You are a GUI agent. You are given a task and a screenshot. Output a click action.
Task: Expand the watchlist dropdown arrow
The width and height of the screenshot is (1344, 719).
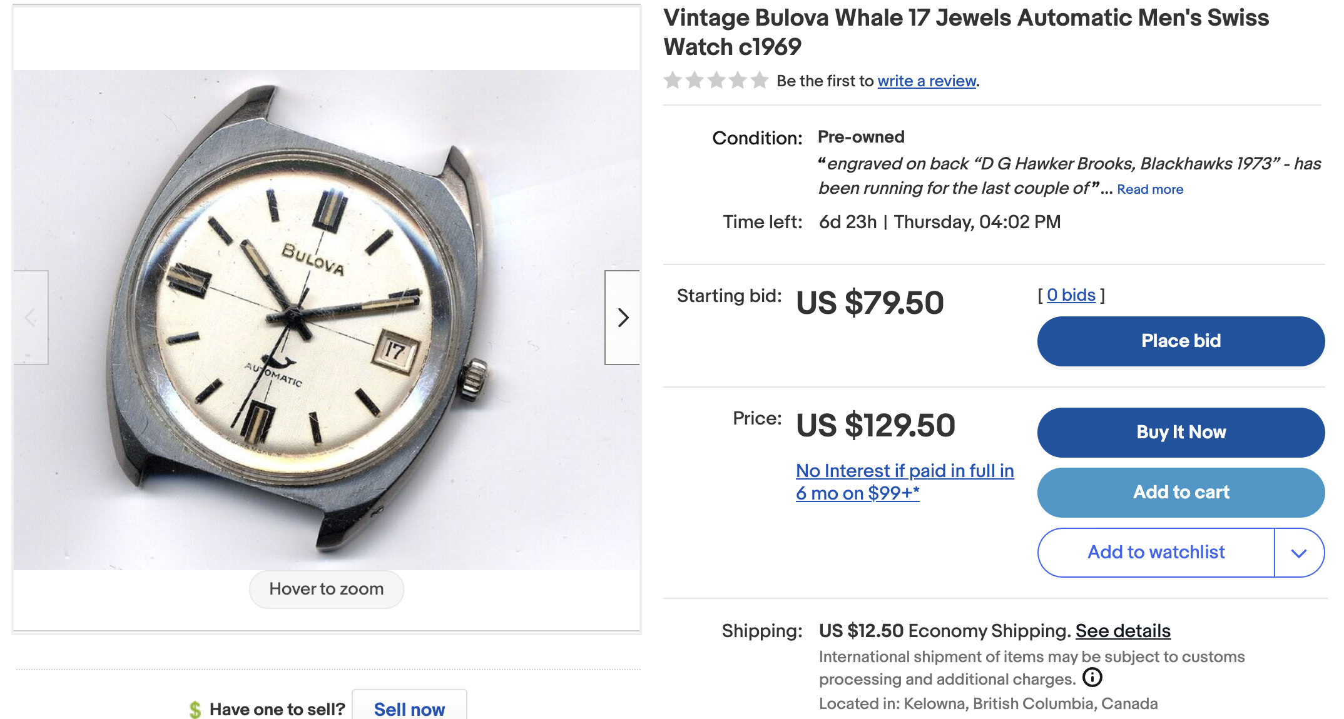pyautogui.click(x=1299, y=553)
